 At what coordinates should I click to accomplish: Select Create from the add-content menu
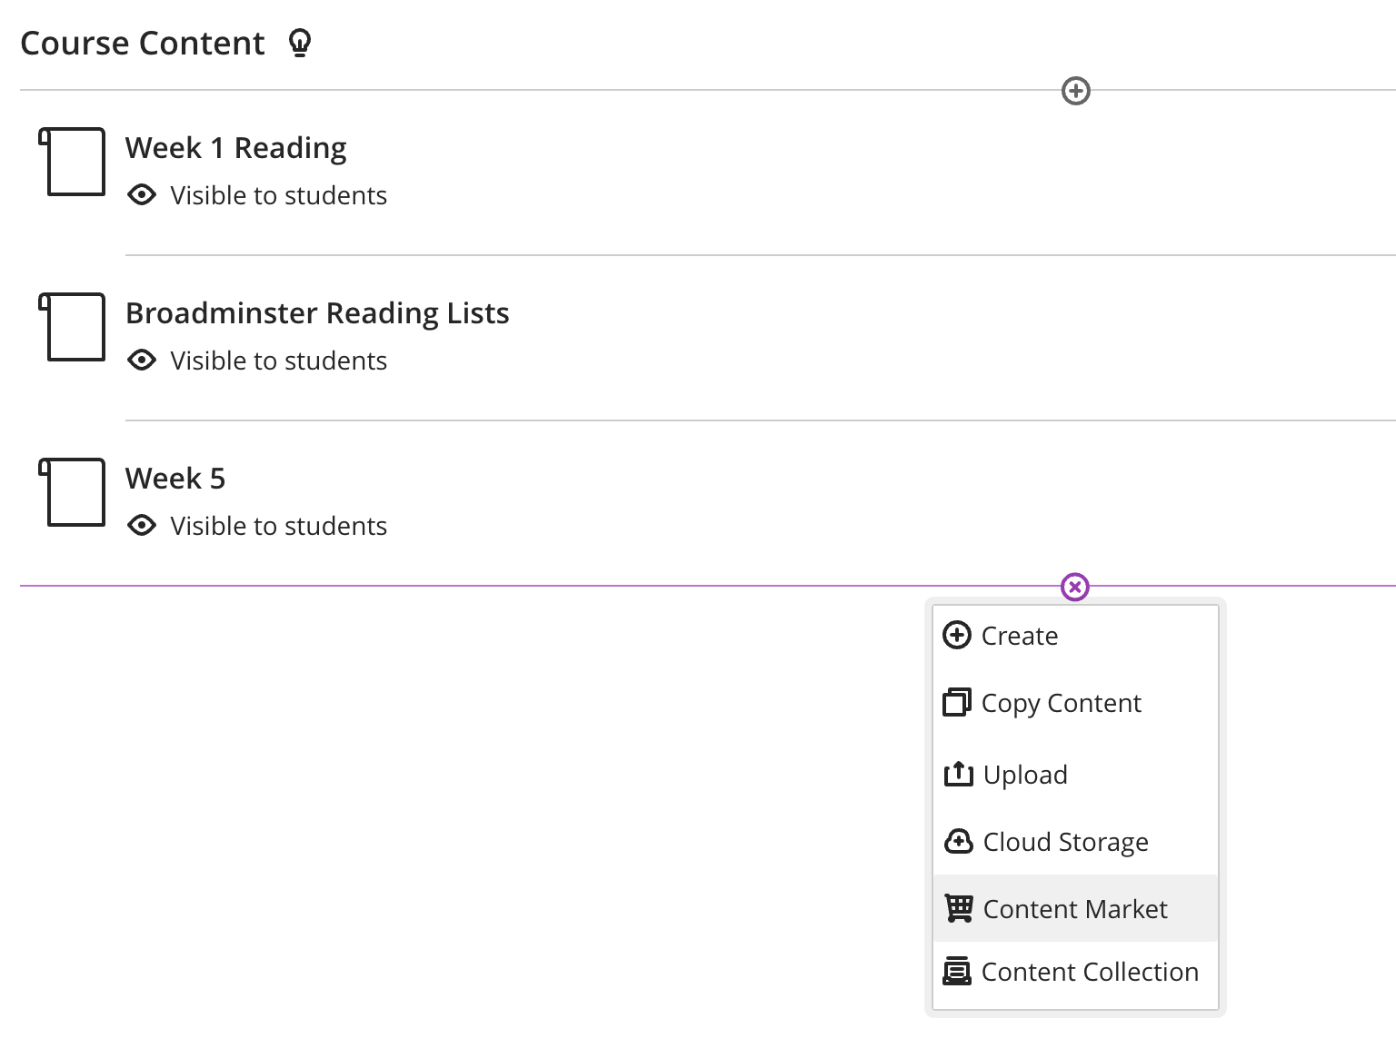(1075, 636)
